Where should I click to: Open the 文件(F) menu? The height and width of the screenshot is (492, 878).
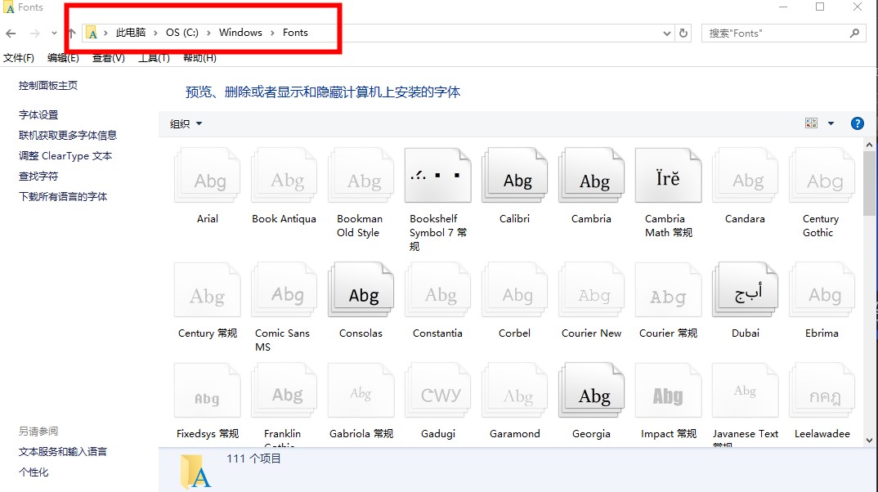(19, 58)
